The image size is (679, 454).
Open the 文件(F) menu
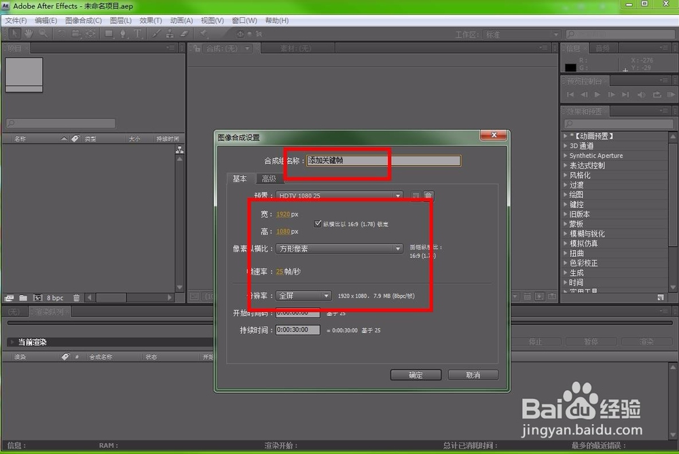tap(16, 20)
